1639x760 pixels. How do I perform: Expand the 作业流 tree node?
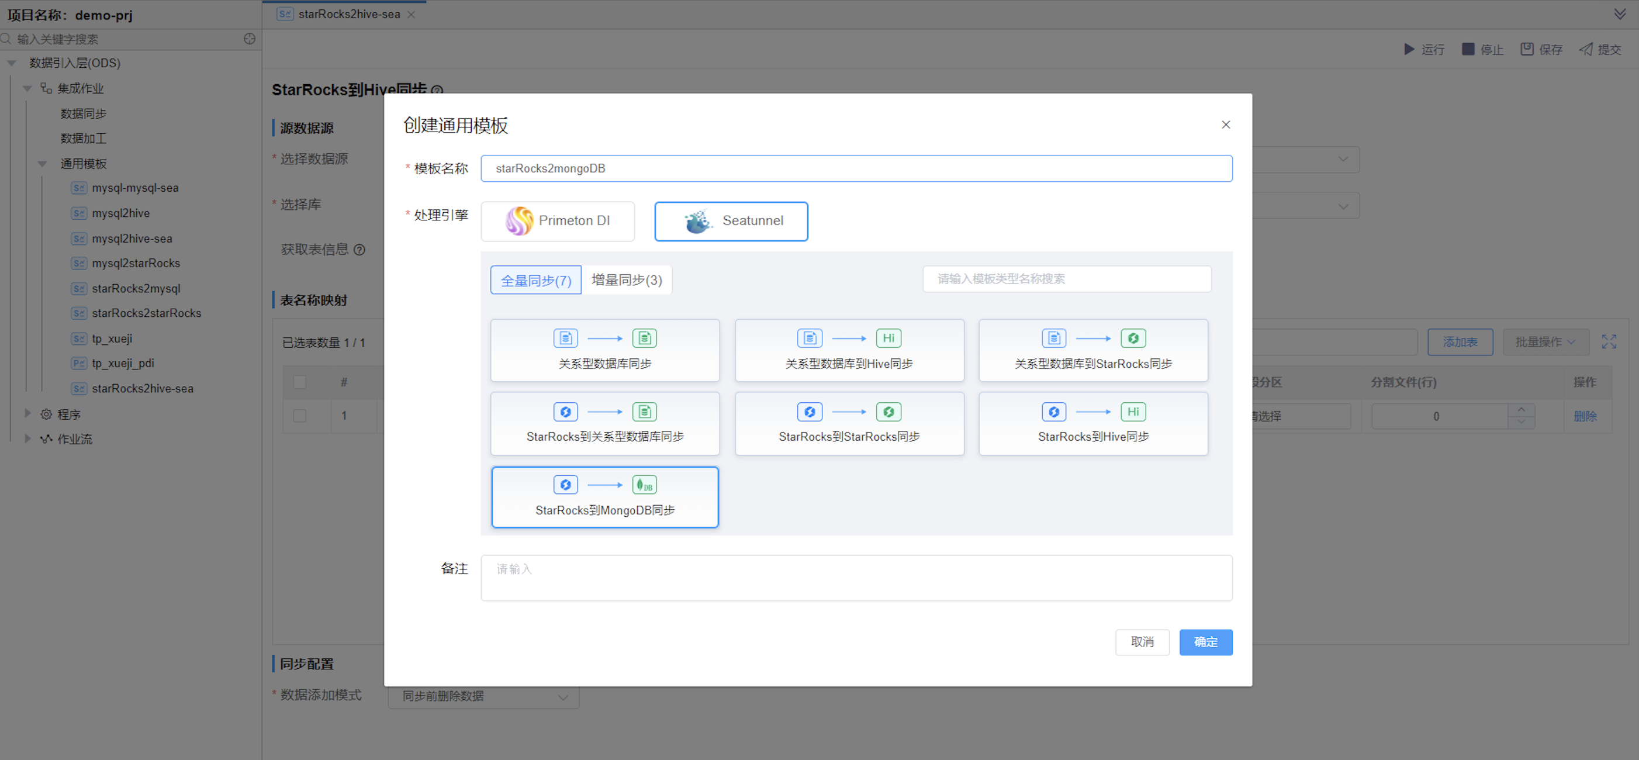coord(27,438)
